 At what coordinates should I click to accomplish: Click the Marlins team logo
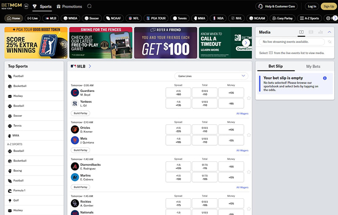click(75, 177)
